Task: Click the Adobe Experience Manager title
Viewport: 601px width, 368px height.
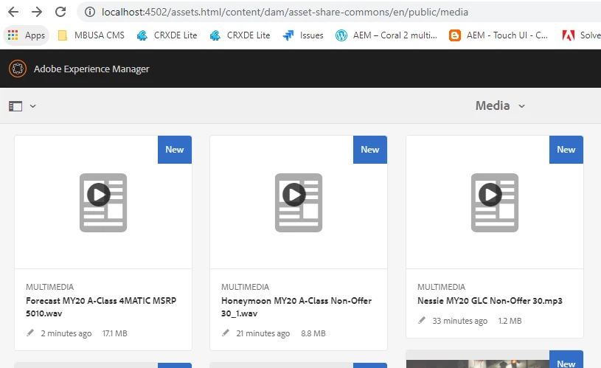Action: coord(91,69)
